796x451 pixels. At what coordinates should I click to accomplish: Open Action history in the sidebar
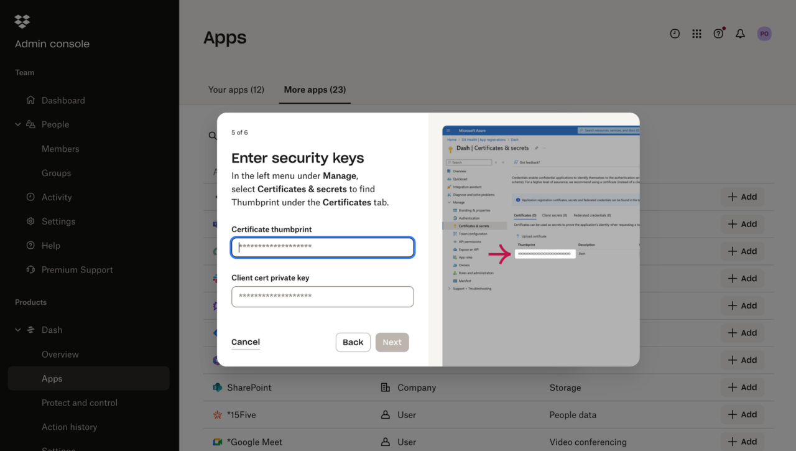(x=69, y=427)
